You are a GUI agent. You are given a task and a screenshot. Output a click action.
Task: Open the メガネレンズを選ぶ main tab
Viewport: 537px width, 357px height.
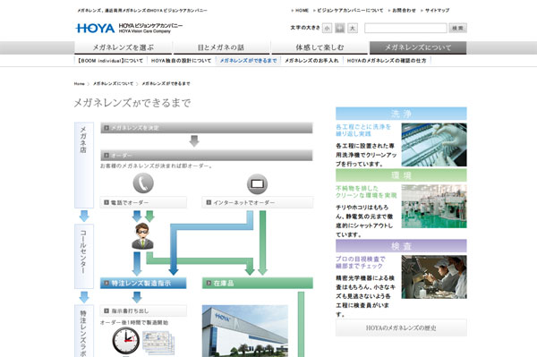(124, 47)
